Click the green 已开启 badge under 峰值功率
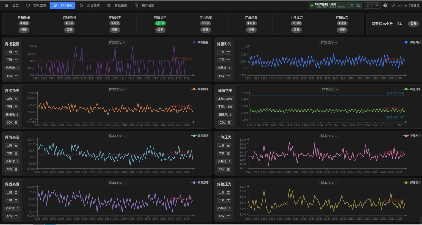The width and height of the screenshot is (422, 225). [x=161, y=24]
